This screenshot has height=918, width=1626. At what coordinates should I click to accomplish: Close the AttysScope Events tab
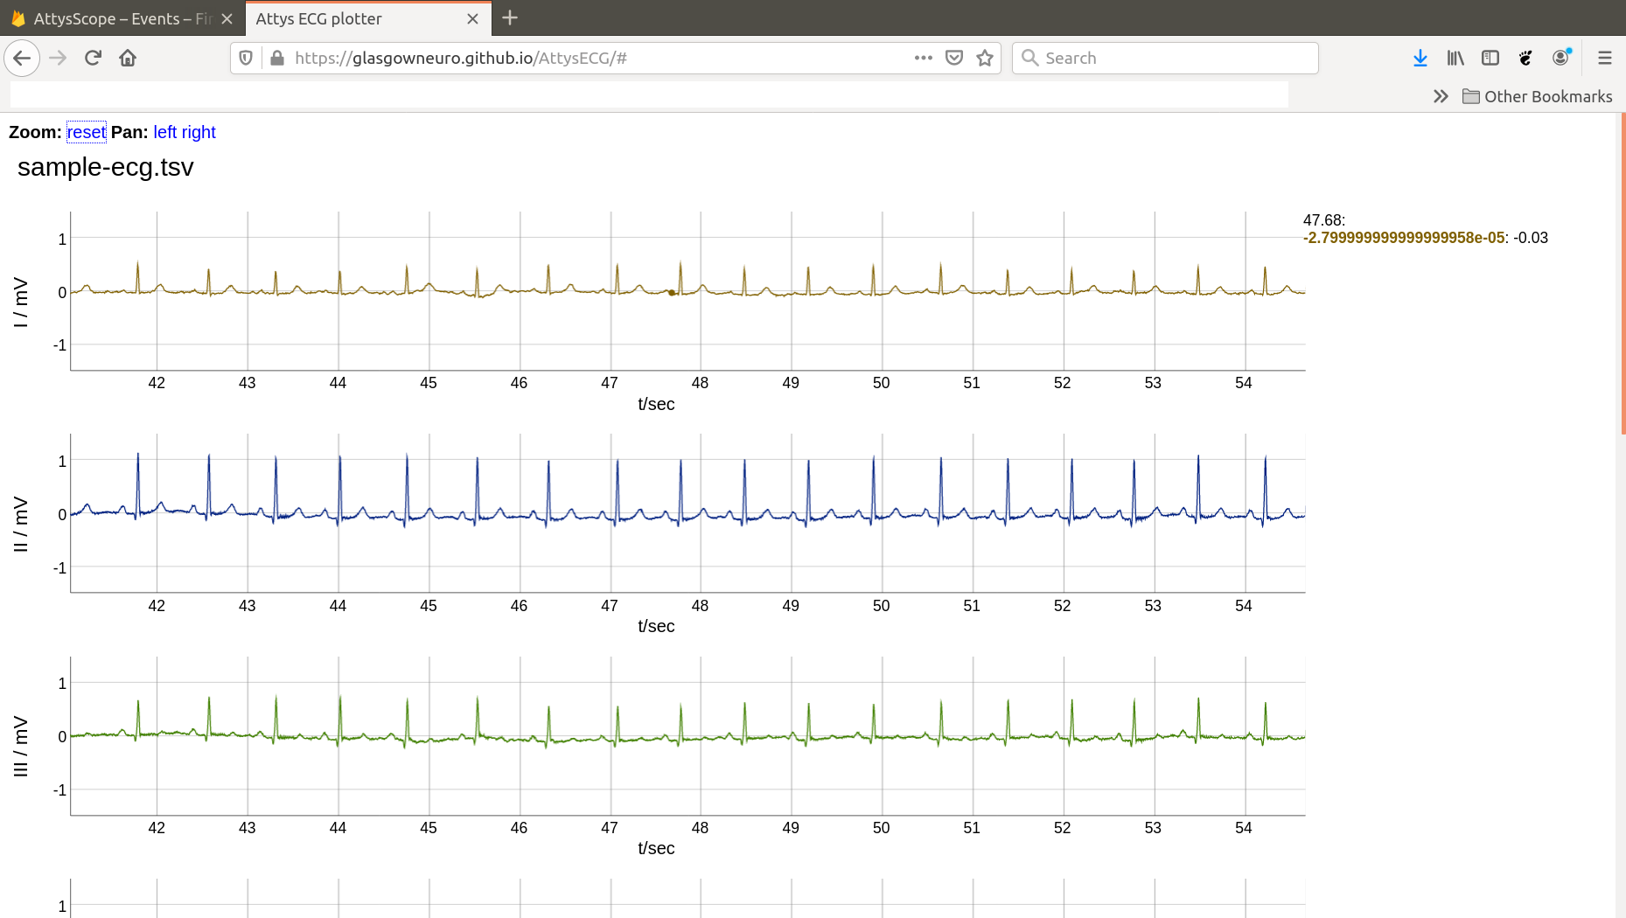click(x=227, y=18)
